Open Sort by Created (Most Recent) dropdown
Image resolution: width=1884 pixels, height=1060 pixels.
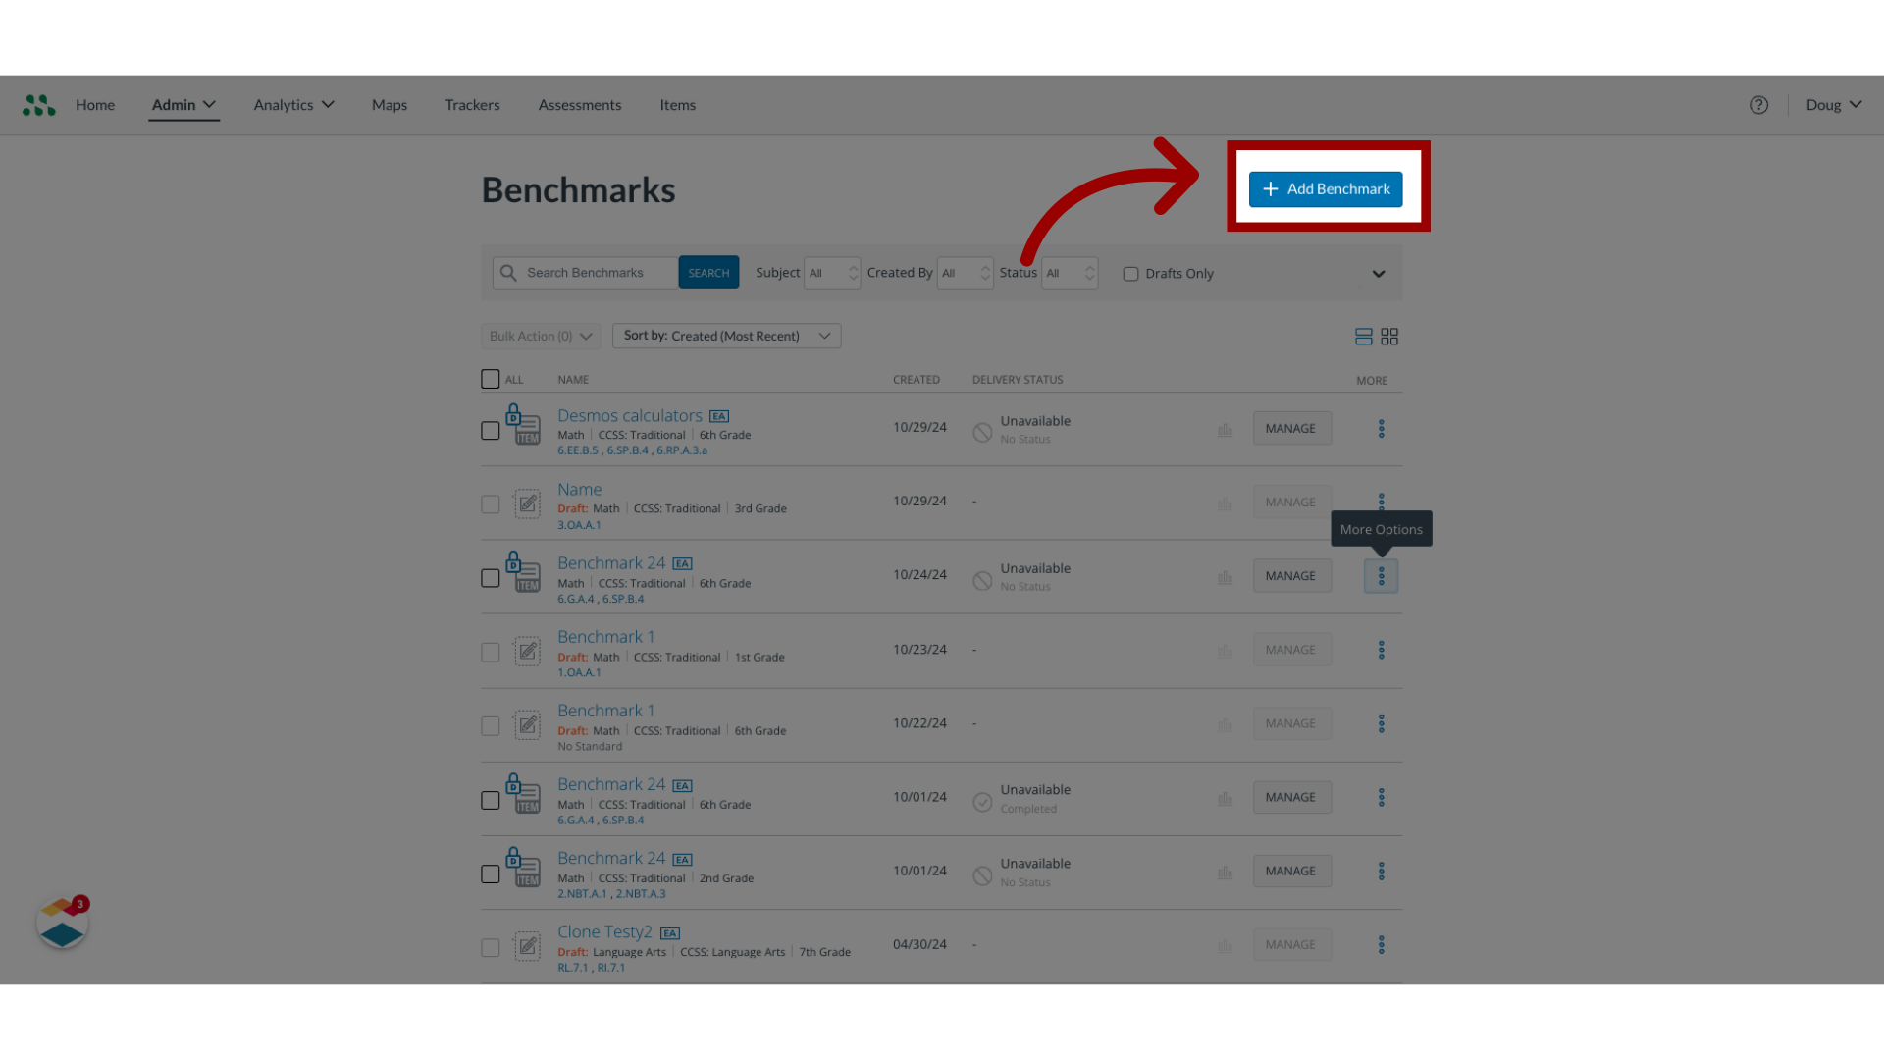point(727,336)
